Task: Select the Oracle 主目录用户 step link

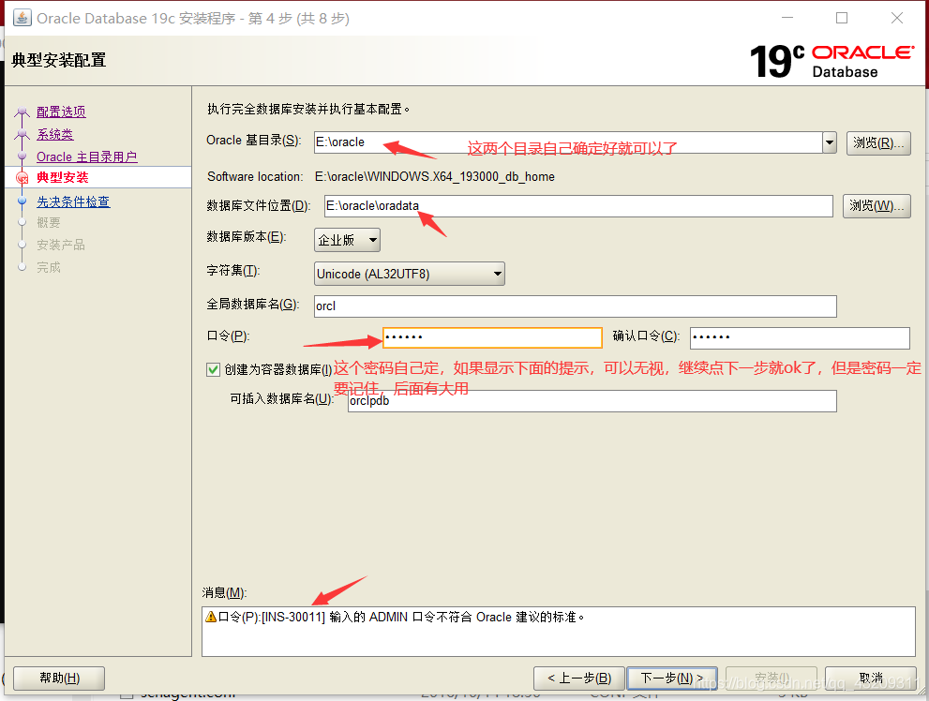Action: pyautogui.click(x=88, y=156)
